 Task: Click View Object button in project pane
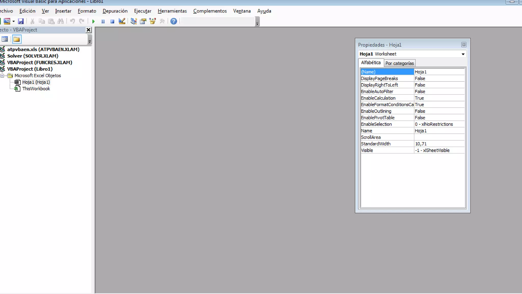5,39
